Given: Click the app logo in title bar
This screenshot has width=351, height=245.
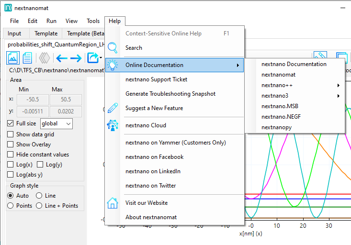Looking at the screenshot, I should (x=8, y=8).
